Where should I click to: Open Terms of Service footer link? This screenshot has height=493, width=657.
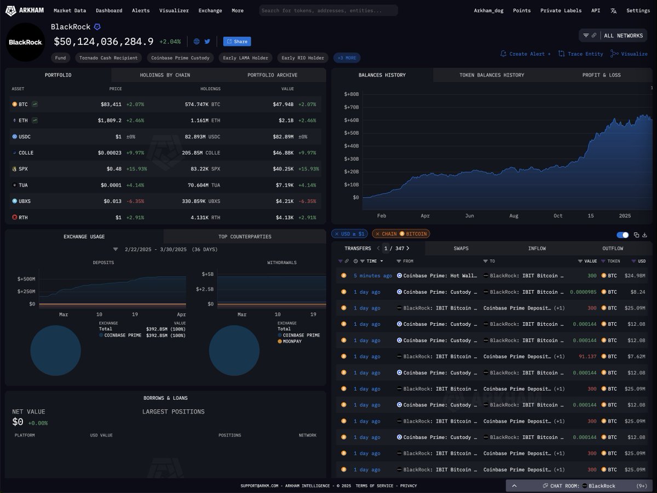[x=374, y=486]
